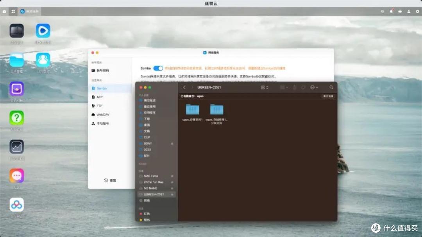
Task: Select UGREEN-CDE1 in Finder sidebar
Action: point(157,195)
